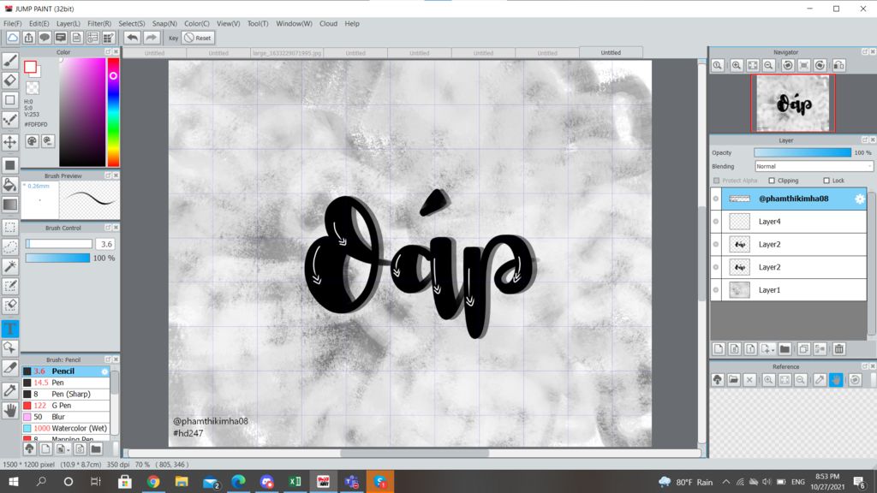Select the Pen (Sharp) brush
The image size is (877, 493).
coord(65,394)
